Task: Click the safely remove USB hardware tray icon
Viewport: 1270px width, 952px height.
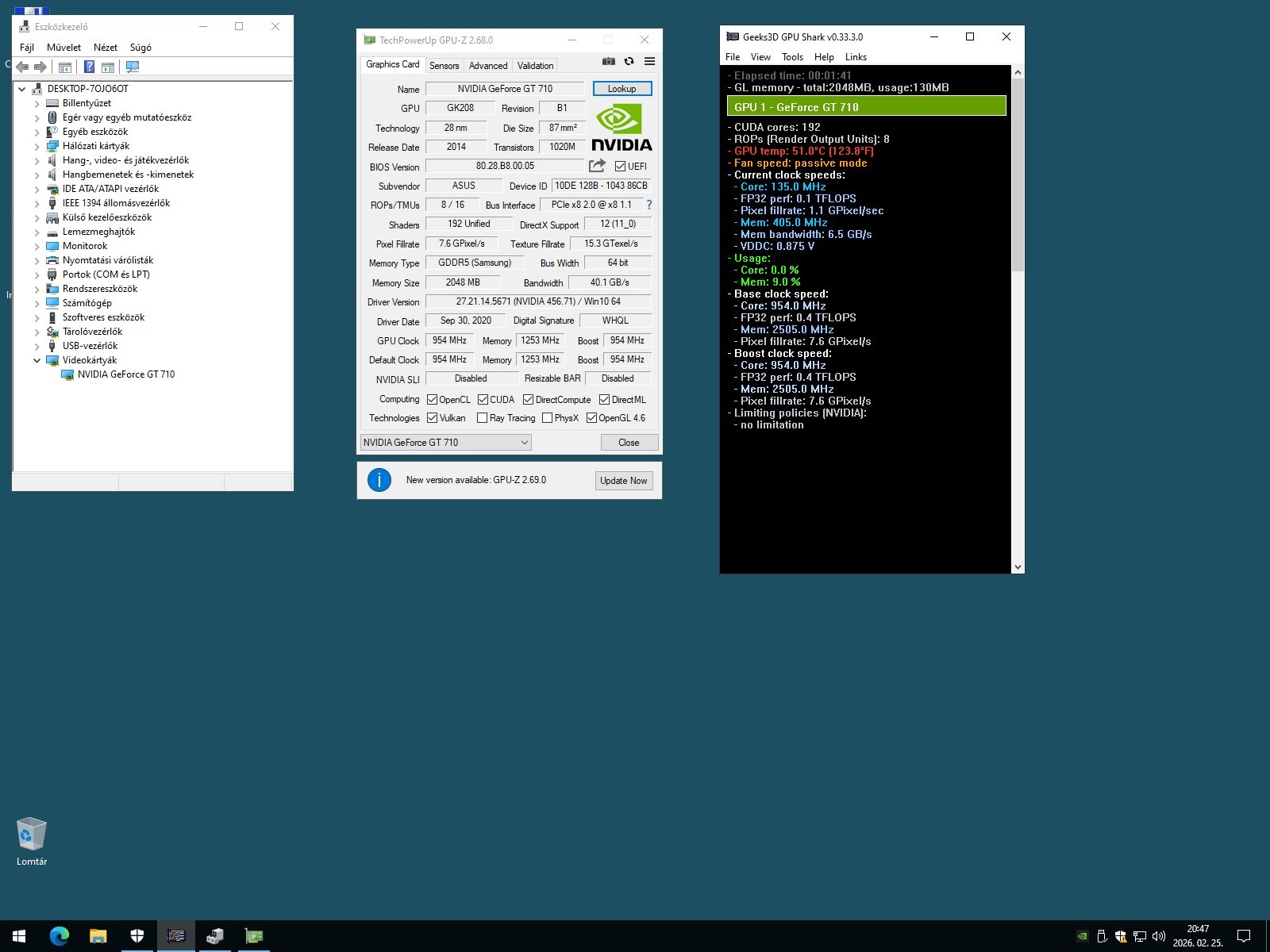Action: (1102, 936)
